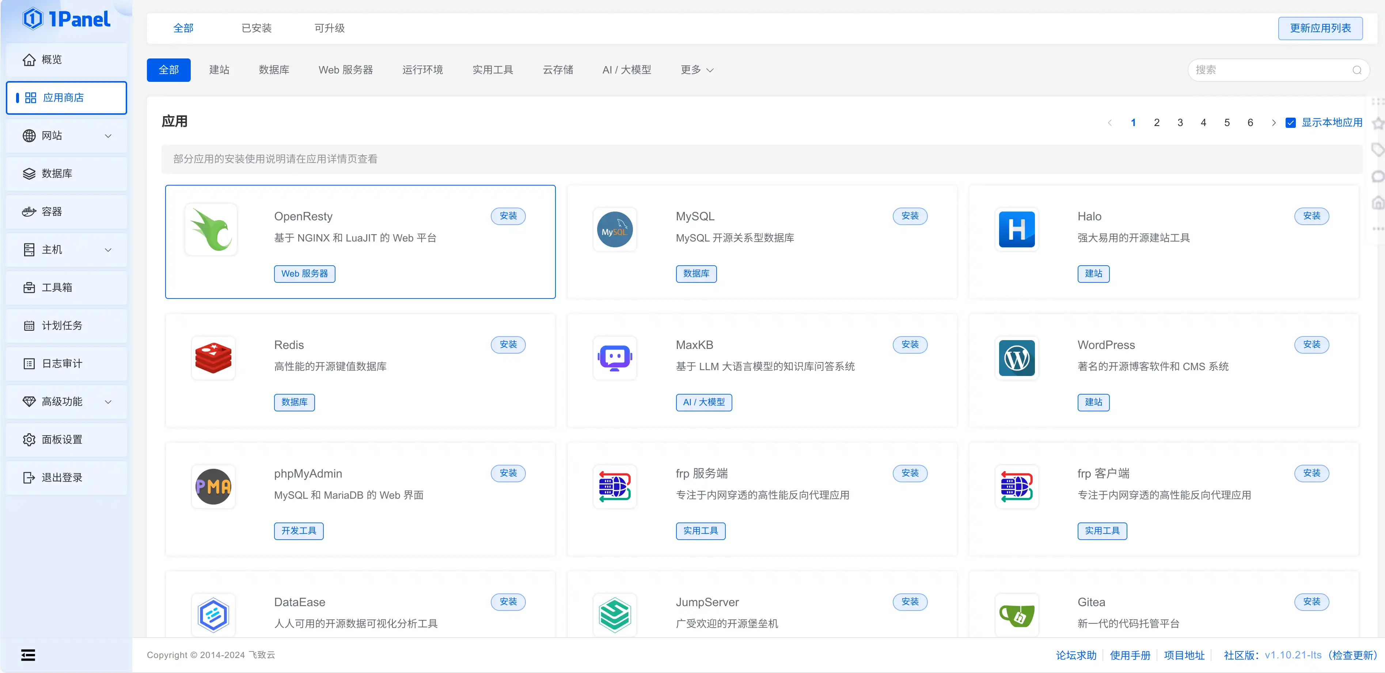1385x673 pixels.
Task: Install the Halo application
Action: pyautogui.click(x=1311, y=216)
